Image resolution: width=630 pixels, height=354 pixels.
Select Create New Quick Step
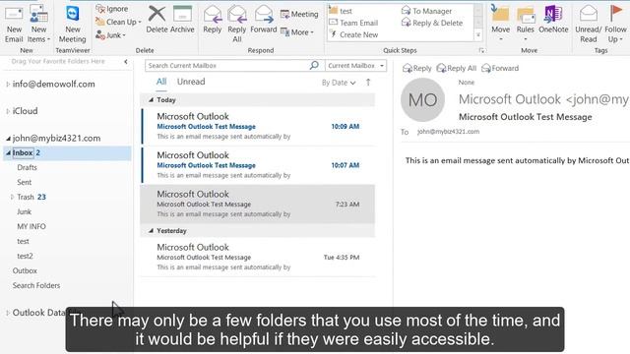pyautogui.click(x=354, y=35)
